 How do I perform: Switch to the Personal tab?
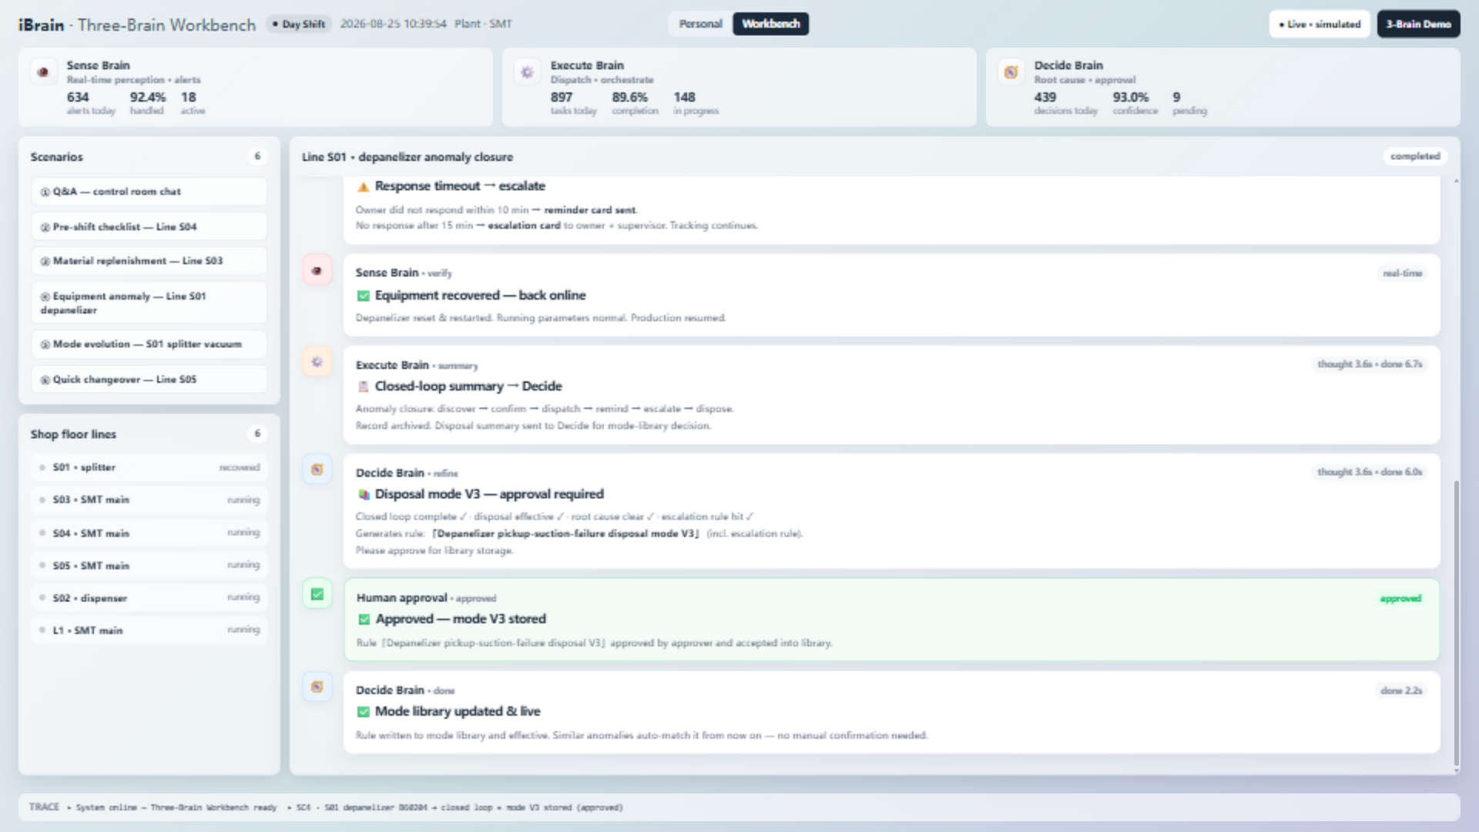coord(700,24)
